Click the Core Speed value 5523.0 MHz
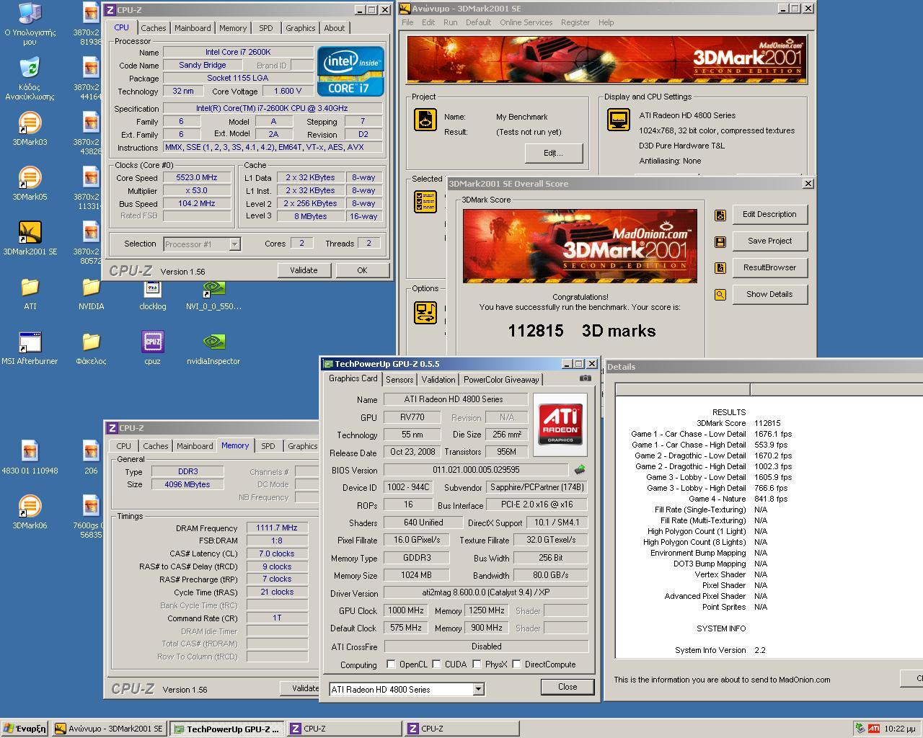Viewport: 923px width, 738px height. [196, 178]
